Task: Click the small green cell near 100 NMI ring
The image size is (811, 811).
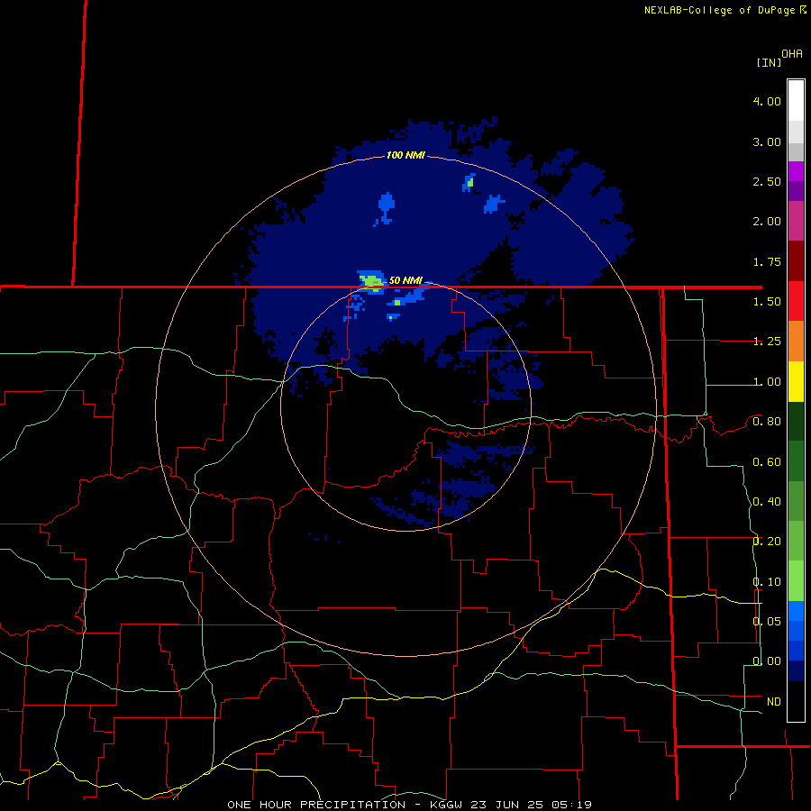Action: [469, 182]
